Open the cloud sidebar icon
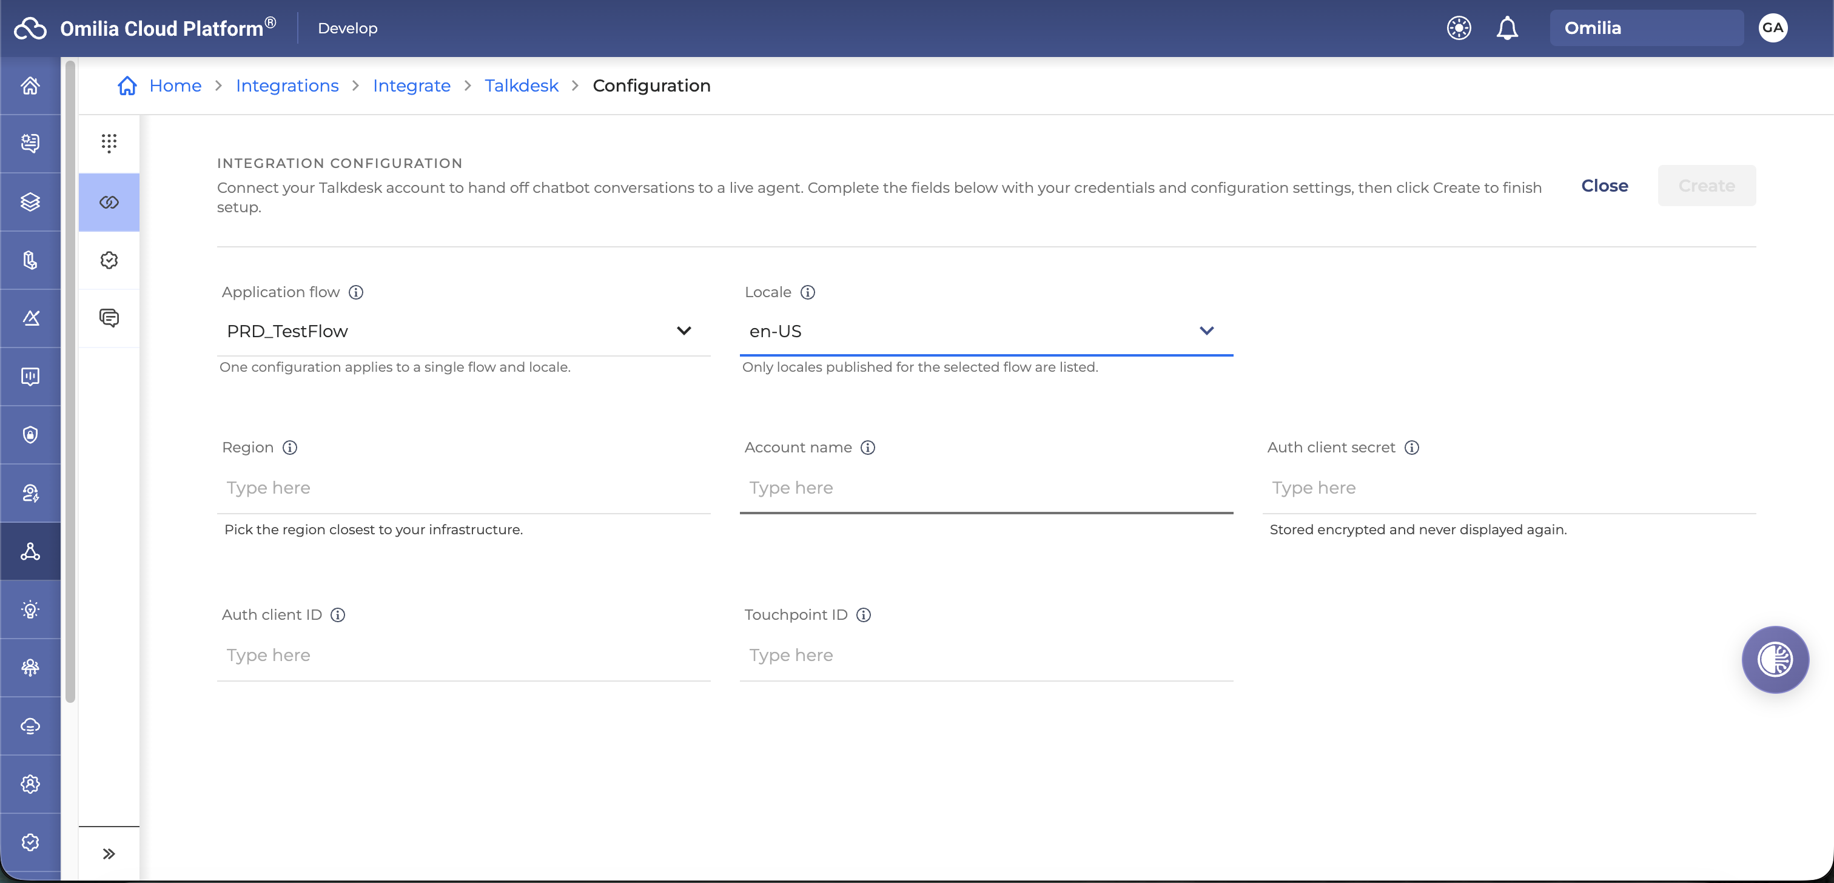Viewport: 1834px width, 883px height. (x=30, y=727)
